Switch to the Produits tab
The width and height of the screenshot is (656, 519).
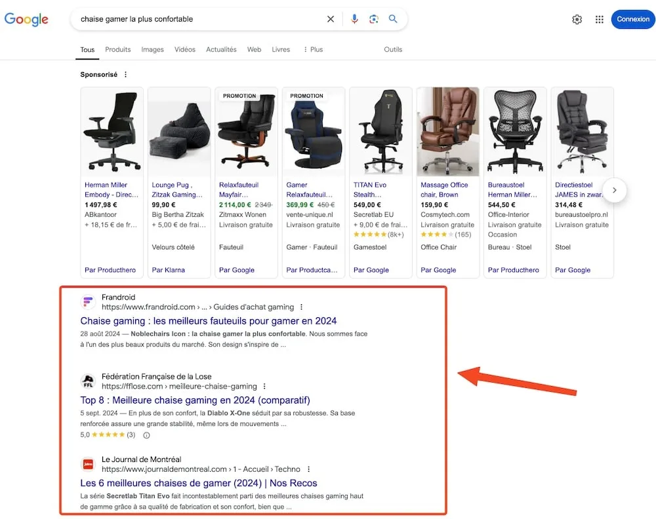pos(117,49)
